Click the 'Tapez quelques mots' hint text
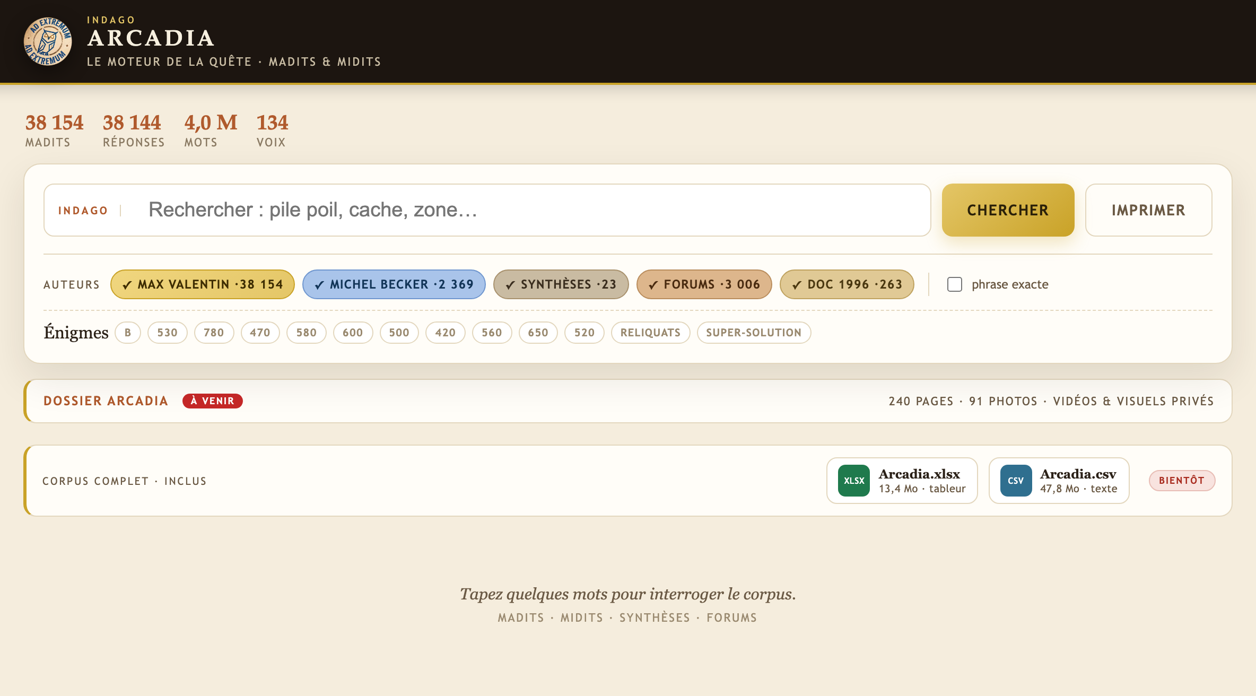The image size is (1256, 696). pyautogui.click(x=628, y=594)
